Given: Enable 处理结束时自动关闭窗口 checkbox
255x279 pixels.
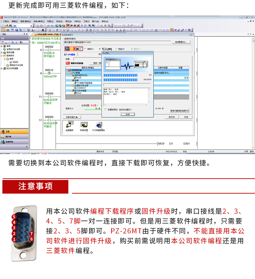Looking at the screenshot, I should (x=105, y=110).
